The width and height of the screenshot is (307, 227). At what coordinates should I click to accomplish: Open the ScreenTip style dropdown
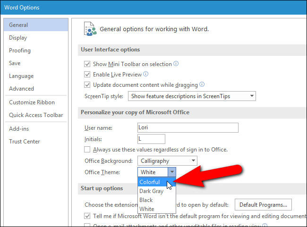[192, 96]
